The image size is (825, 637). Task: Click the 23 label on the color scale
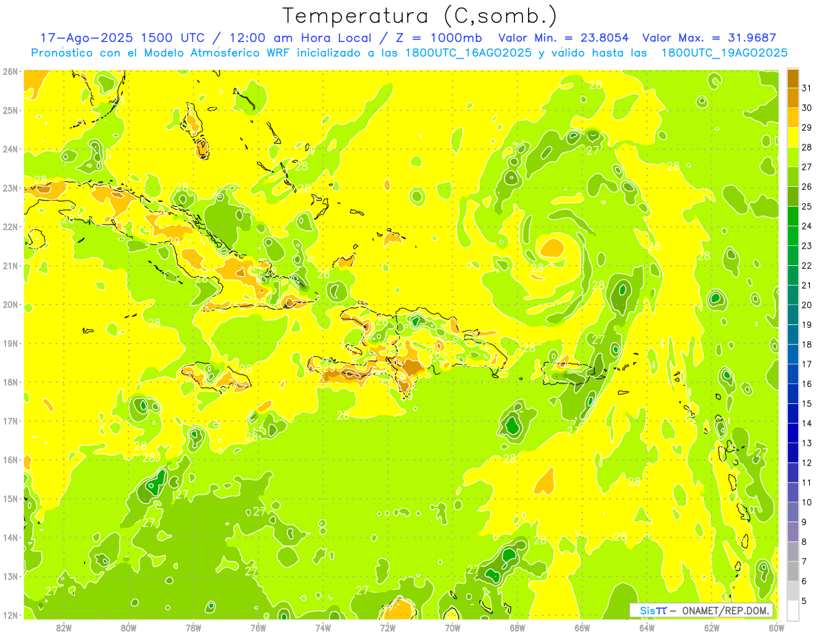[807, 246]
